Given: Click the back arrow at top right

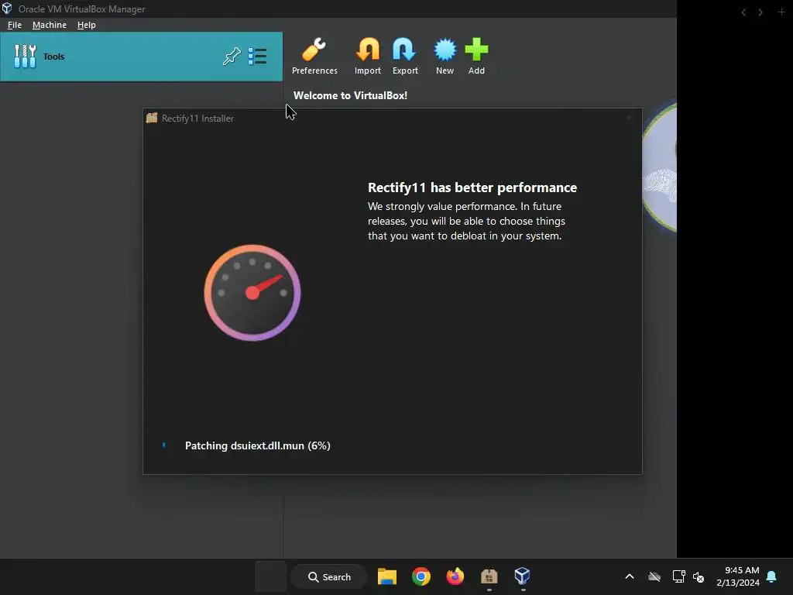Looking at the screenshot, I should [743, 12].
